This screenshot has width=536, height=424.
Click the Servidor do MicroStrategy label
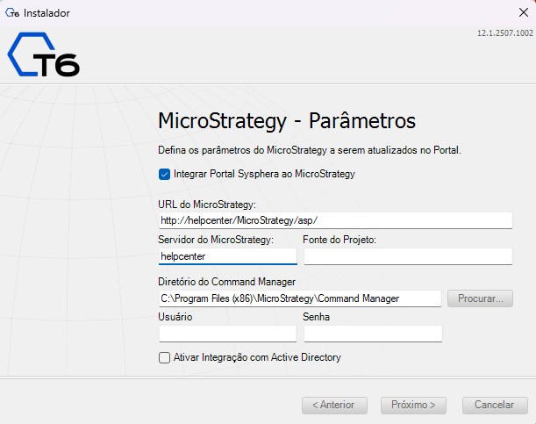pos(216,240)
